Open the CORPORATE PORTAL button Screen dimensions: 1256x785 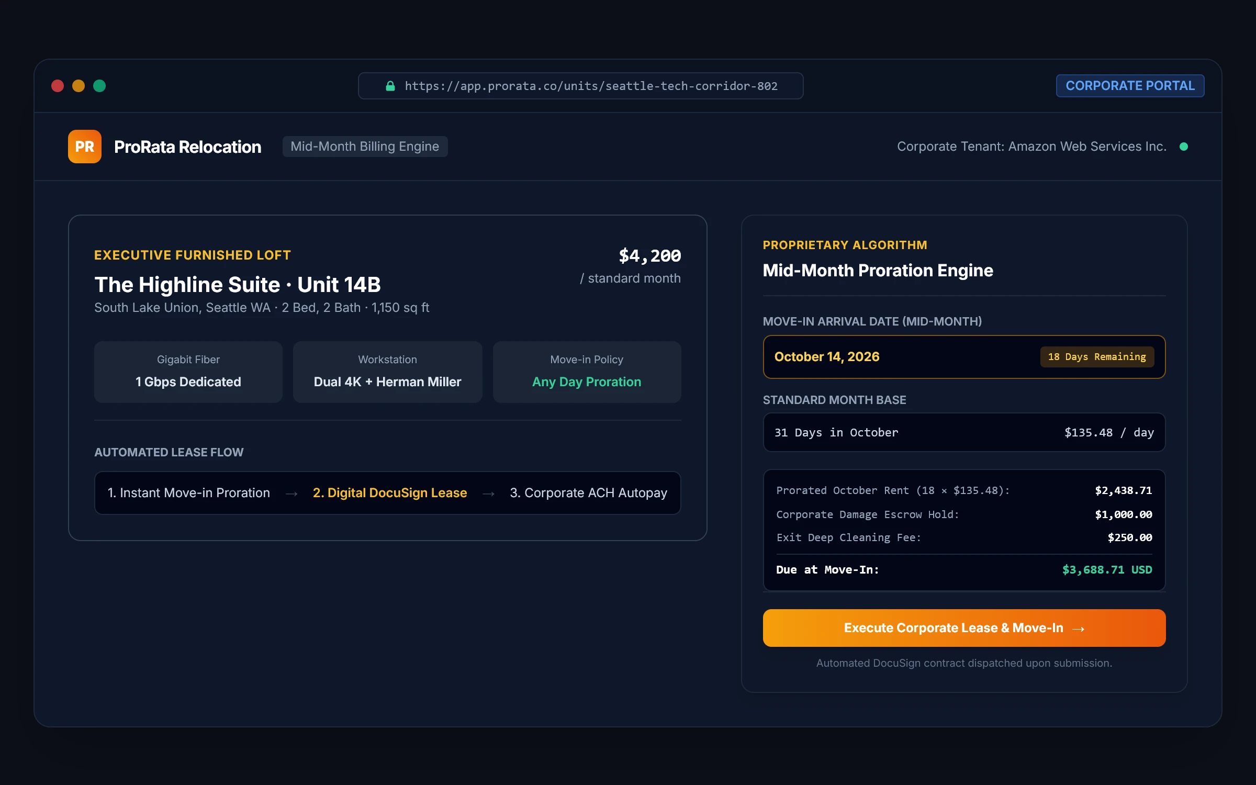1130,86
